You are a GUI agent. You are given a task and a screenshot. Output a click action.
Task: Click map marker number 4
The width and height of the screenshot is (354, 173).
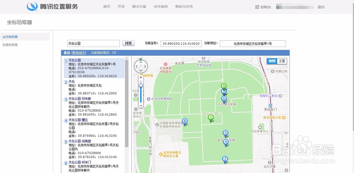click(x=226, y=143)
